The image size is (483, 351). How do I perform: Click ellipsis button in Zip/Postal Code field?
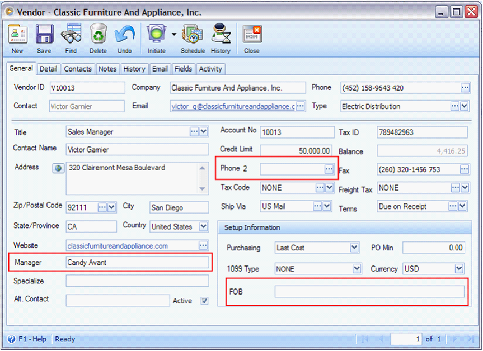coord(102,207)
